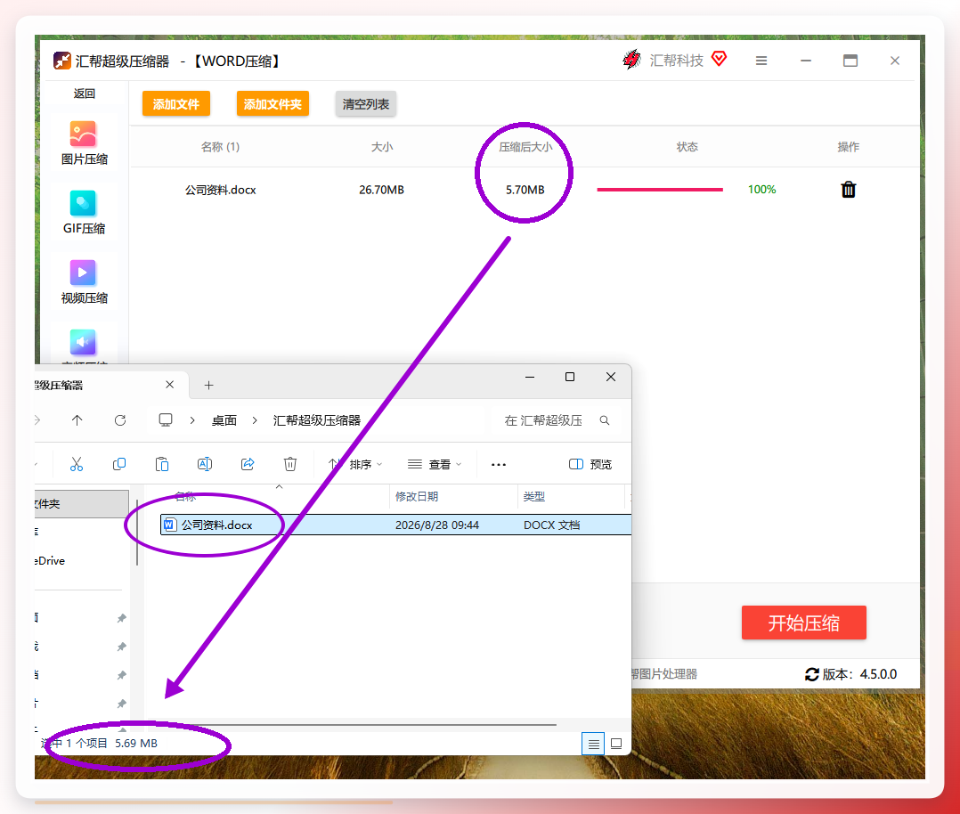Open the 视频压缩 video compression tool
The width and height of the screenshot is (960, 814).
[84, 281]
